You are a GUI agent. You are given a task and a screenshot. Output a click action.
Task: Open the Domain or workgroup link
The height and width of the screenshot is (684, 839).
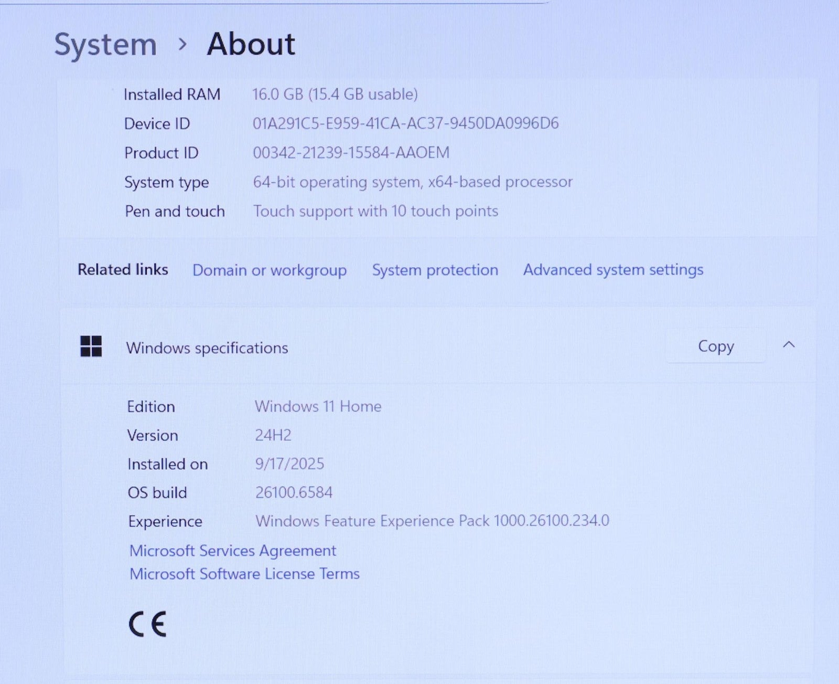tap(270, 270)
